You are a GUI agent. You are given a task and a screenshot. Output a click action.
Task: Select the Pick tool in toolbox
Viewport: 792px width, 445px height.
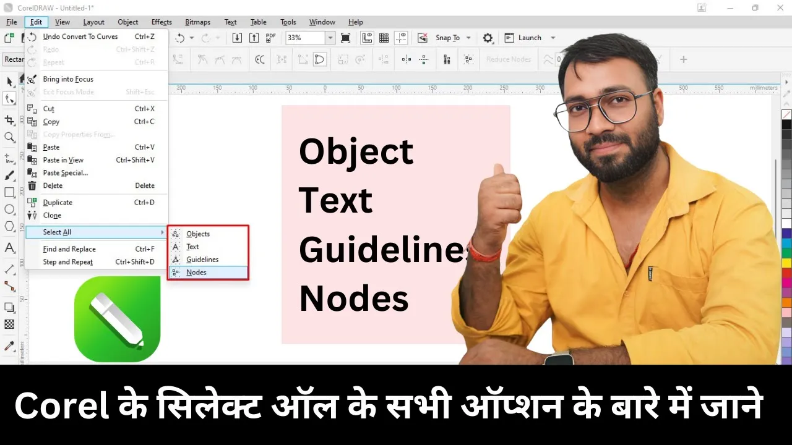[9, 82]
